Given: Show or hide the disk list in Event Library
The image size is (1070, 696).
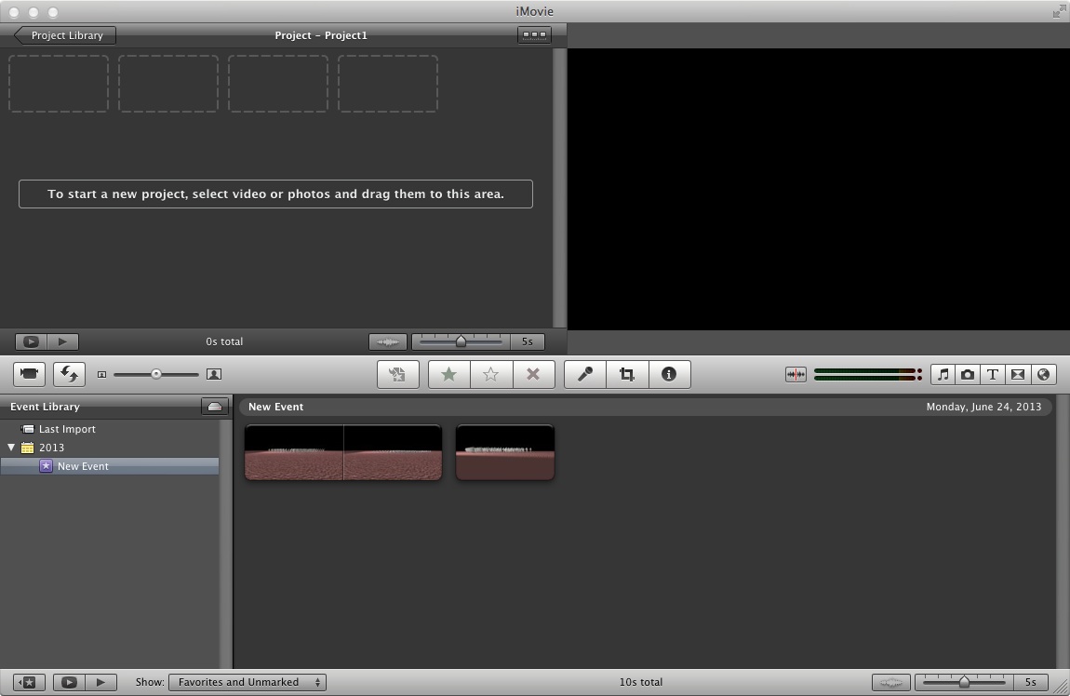Looking at the screenshot, I should click(214, 407).
